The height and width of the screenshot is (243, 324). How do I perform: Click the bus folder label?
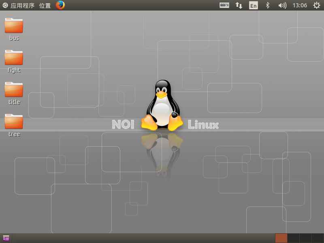pos(14,38)
